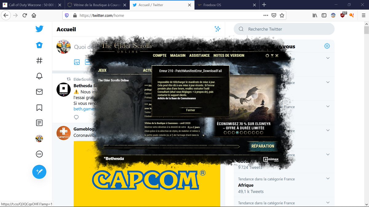Save page to Pocket
This screenshot has width=369, height=207.
click(274, 15)
